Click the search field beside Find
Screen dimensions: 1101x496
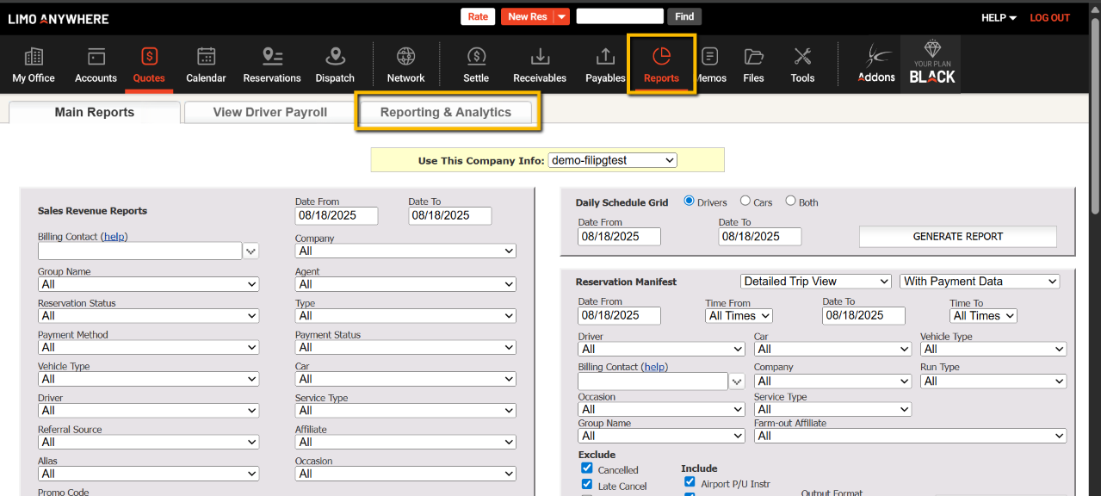[x=619, y=16]
